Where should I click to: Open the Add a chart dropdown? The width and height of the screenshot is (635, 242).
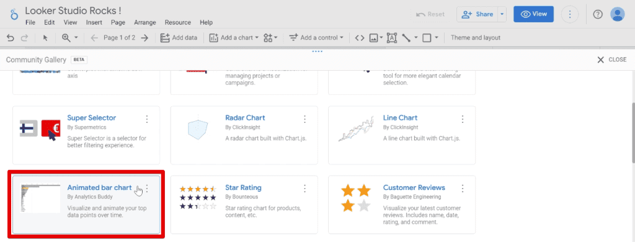point(234,38)
